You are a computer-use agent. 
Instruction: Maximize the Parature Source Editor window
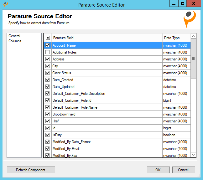click(x=183, y=3)
